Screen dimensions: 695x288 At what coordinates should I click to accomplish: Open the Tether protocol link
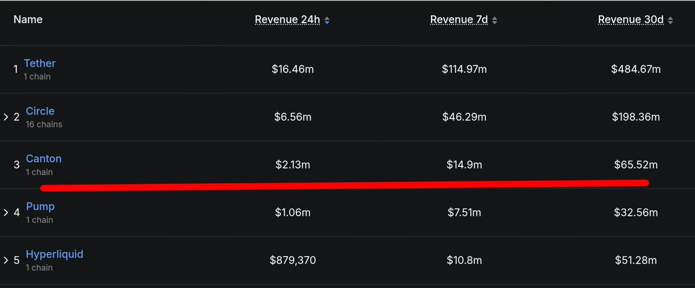[x=39, y=63]
